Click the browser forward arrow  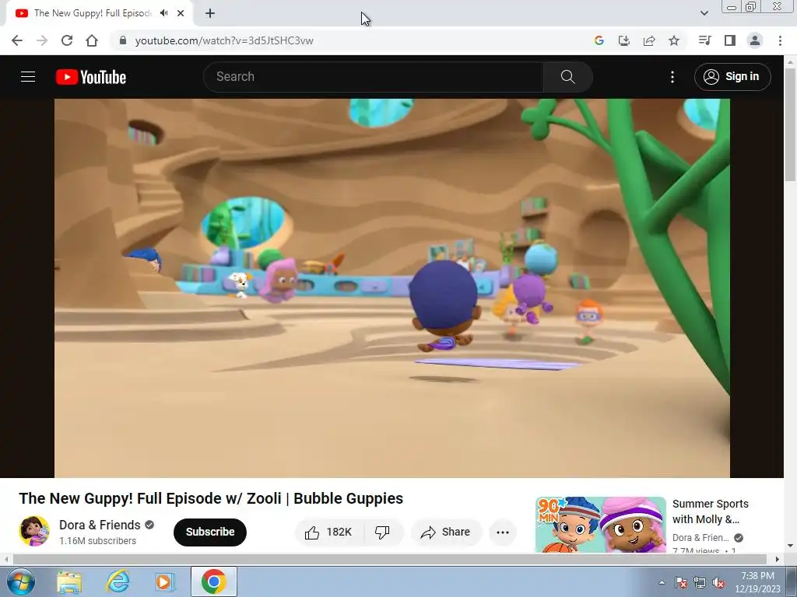tap(42, 40)
